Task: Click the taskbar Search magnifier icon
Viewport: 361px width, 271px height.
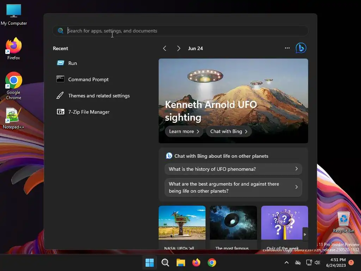Action: click(x=165, y=263)
